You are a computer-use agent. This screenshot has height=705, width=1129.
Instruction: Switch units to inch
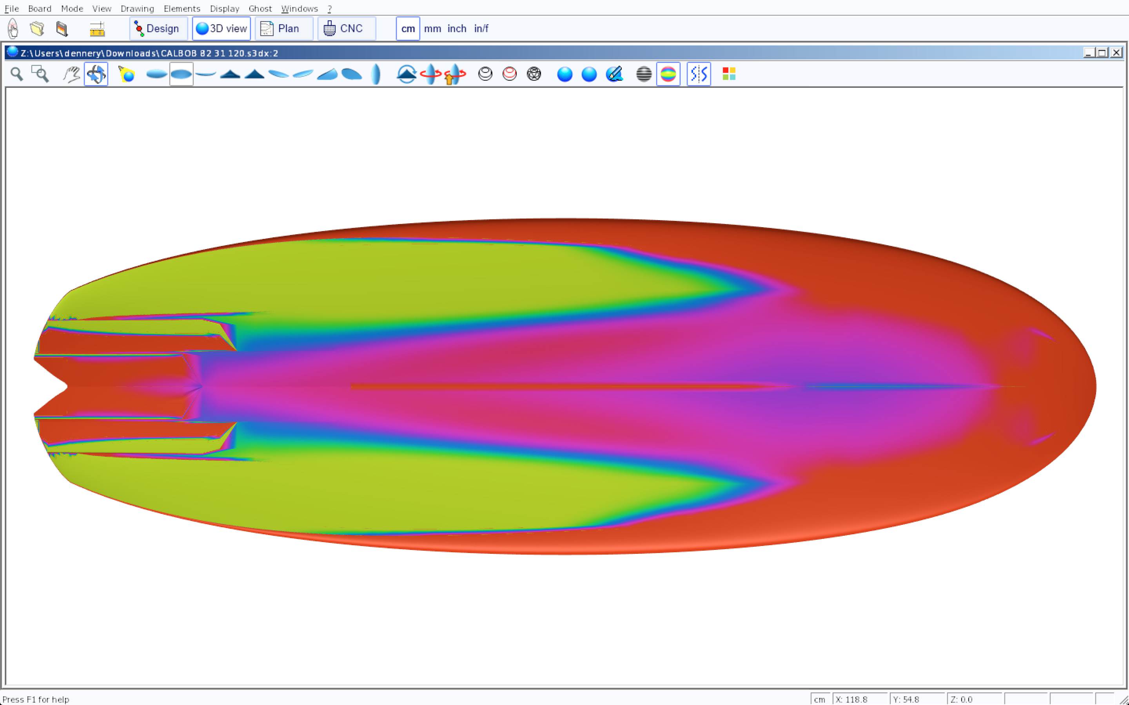(457, 29)
